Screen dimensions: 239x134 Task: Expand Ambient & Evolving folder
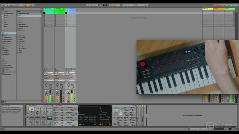pyautogui.click(x=18, y=13)
